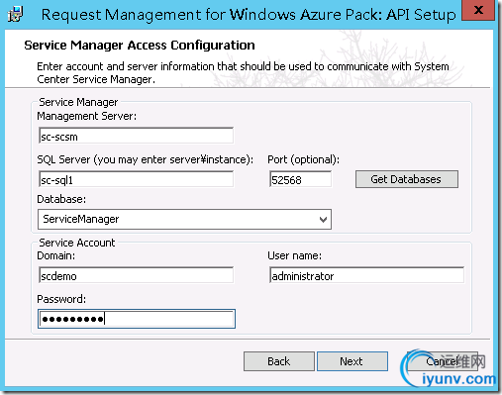Image resolution: width=502 pixels, height=395 pixels.
Task: Click the 'Service Manager' group label
Action: tap(78, 102)
